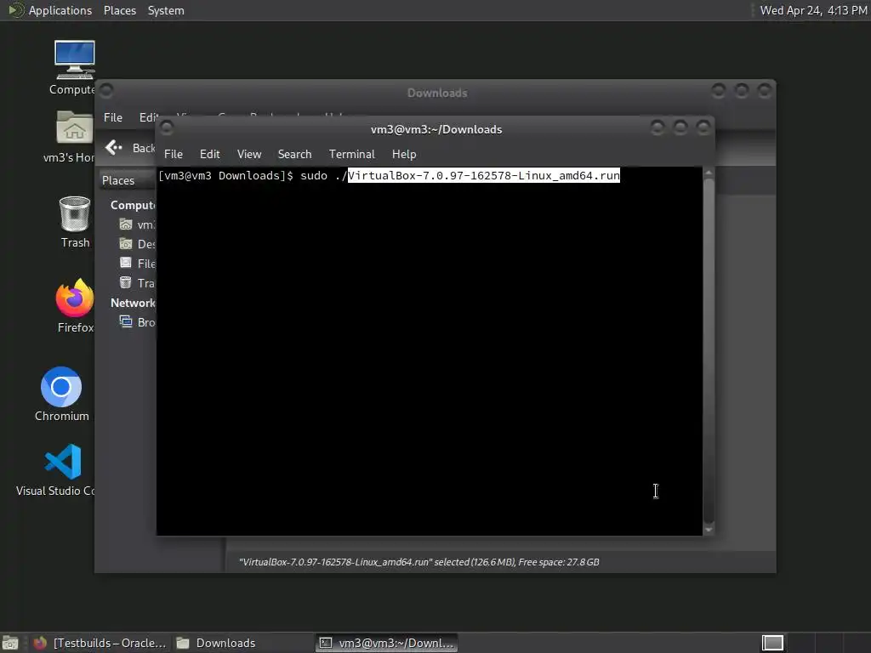Select Trash entry in Places sidebar
Screen dimensions: 871x653
pyautogui.click(x=138, y=282)
